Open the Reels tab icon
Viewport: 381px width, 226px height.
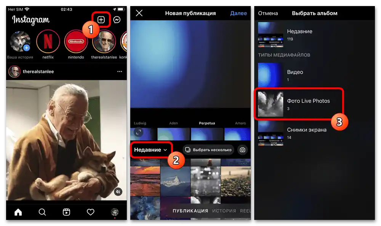[66, 212]
